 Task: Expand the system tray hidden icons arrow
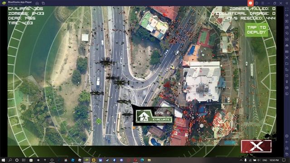pyautogui.click(x=241, y=160)
